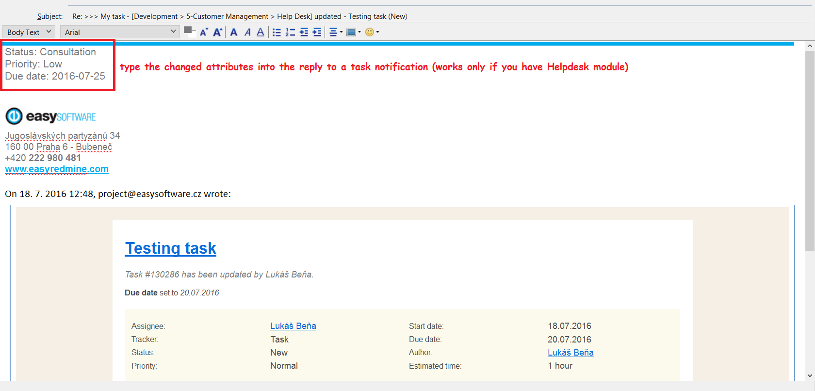Viewport: 815px width, 391px height.
Task: Click the address line '160 00 Praha 6 - Bubeneč'
Action: point(59,147)
